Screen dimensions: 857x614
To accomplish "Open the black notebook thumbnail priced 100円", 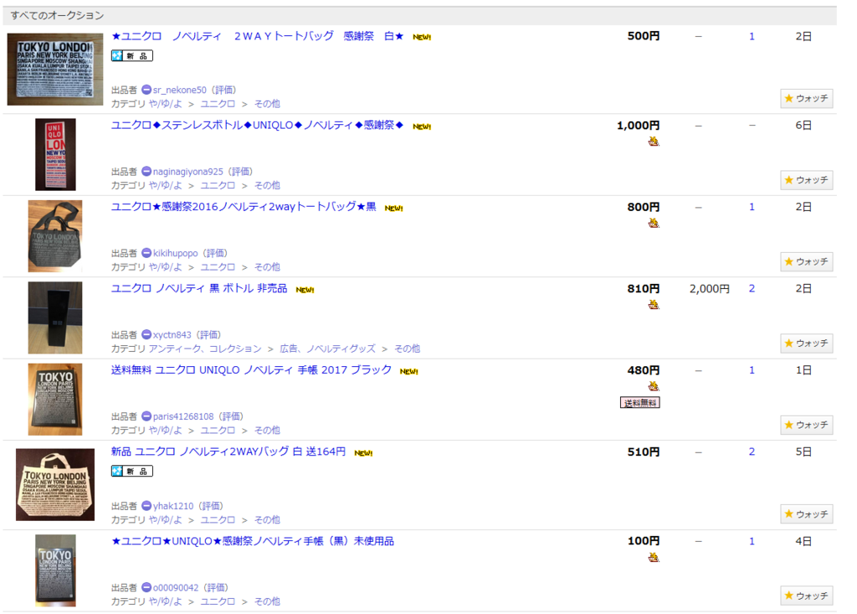I will pos(55,570).
